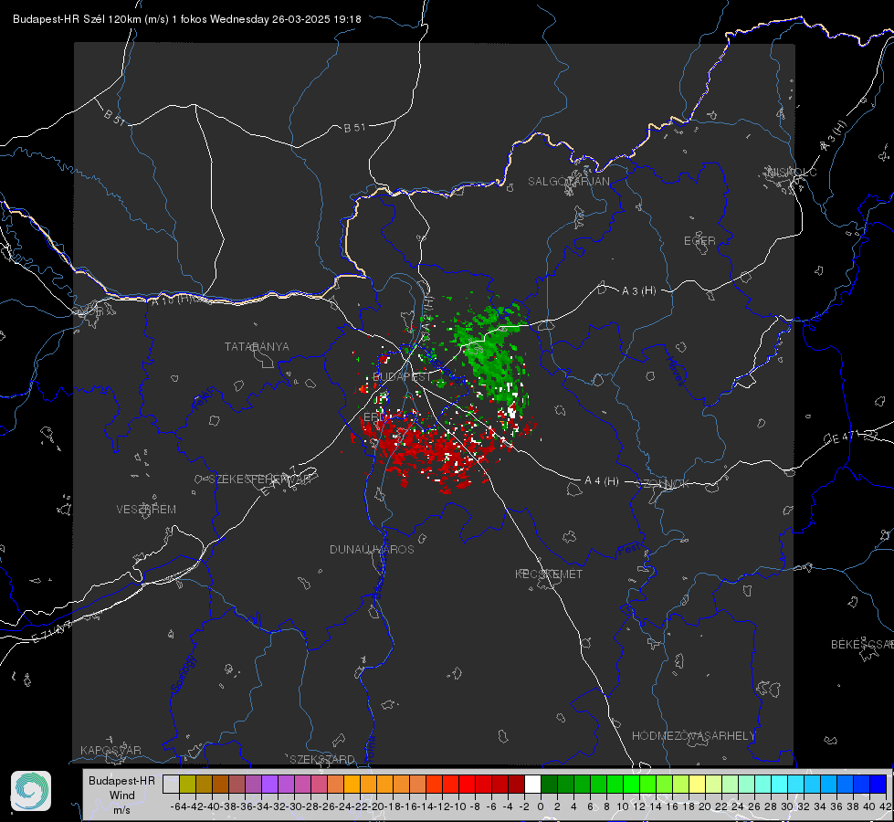Click the 'Budapest-HR Wind m/s' legend label
The width and height of the screenshot is (894, 822).
click(x=122, y=796)
